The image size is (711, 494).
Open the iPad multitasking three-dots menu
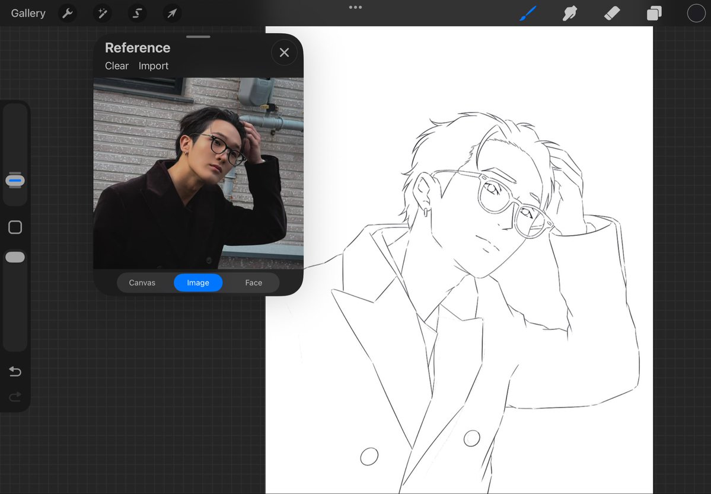point(355,8)
